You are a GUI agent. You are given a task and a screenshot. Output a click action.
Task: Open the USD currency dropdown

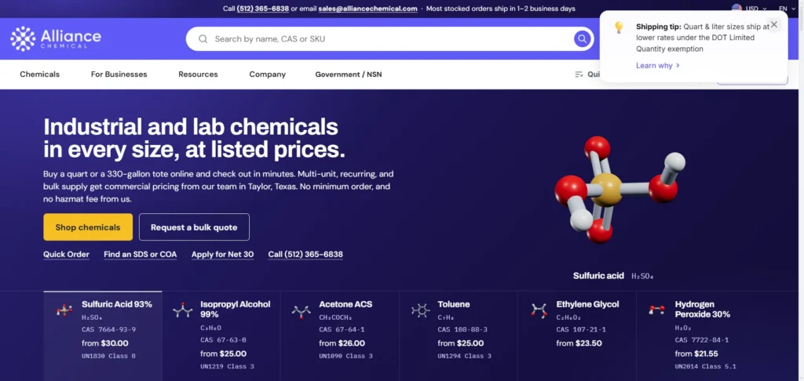point(756,9)
